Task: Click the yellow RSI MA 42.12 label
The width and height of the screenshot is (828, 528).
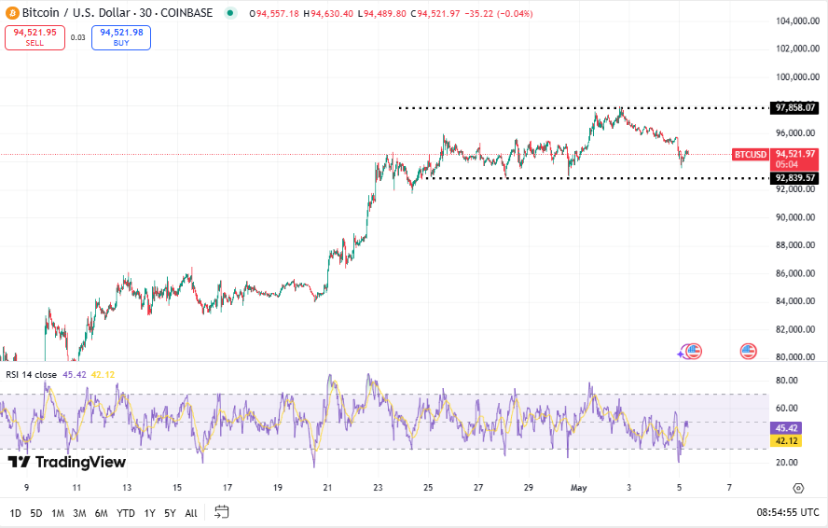Action: pyautogui.click(x=786, y=441)
